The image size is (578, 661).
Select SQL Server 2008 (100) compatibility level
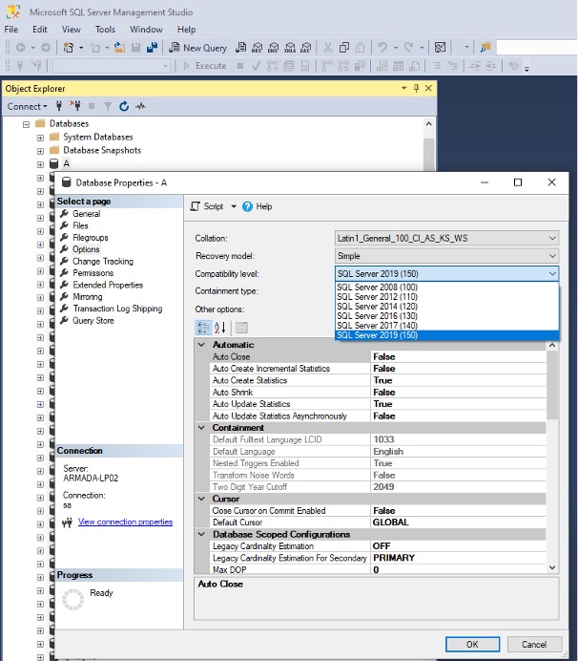point(446,288)
